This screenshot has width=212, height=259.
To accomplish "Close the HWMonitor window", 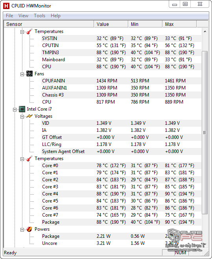I will tap(200, 4).
